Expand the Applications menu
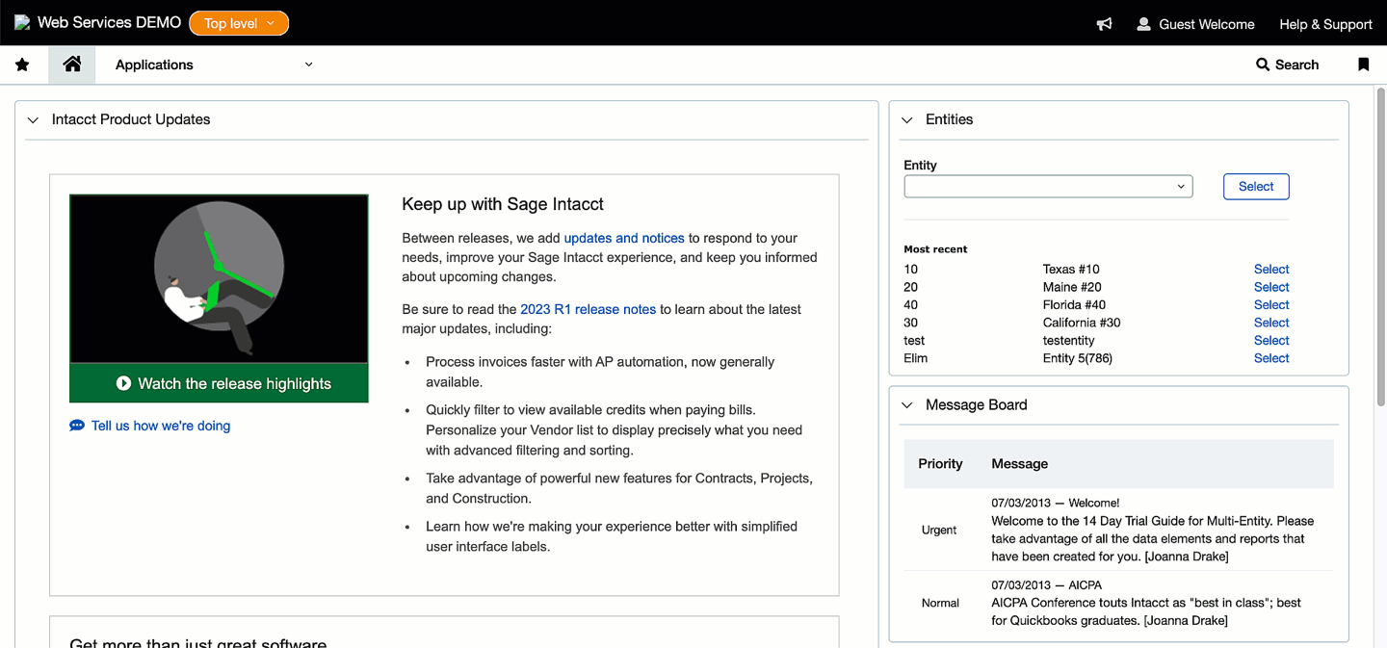The image size is (1387, 648). coord(214,65)
